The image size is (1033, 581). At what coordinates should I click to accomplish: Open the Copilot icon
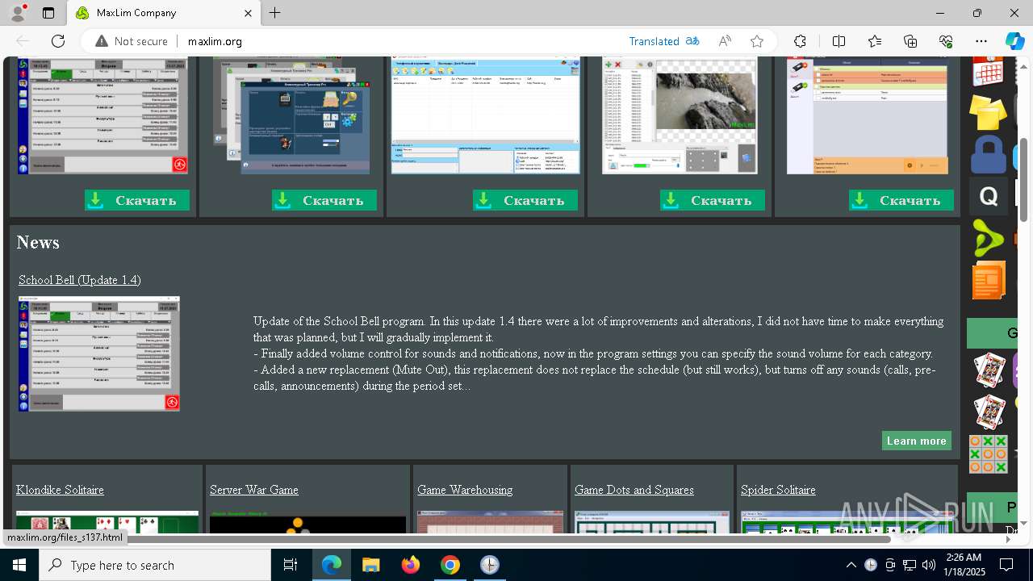[x=1014, y=41]
